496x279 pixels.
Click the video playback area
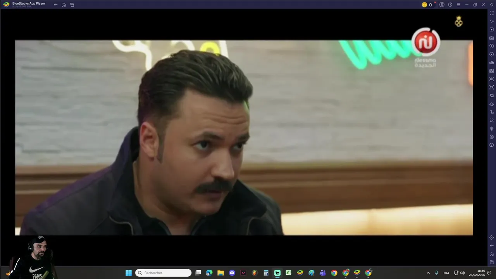[x=244, y=138]
